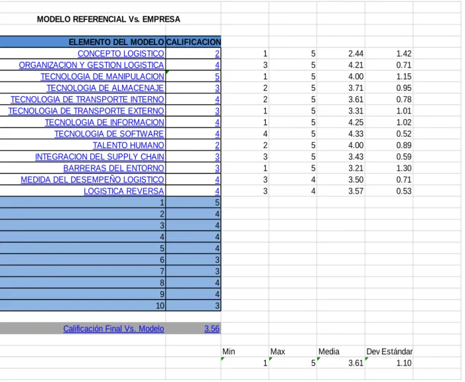Select the CALIFICACION header cell
This screenshot has width=465, height=382.
193,42
